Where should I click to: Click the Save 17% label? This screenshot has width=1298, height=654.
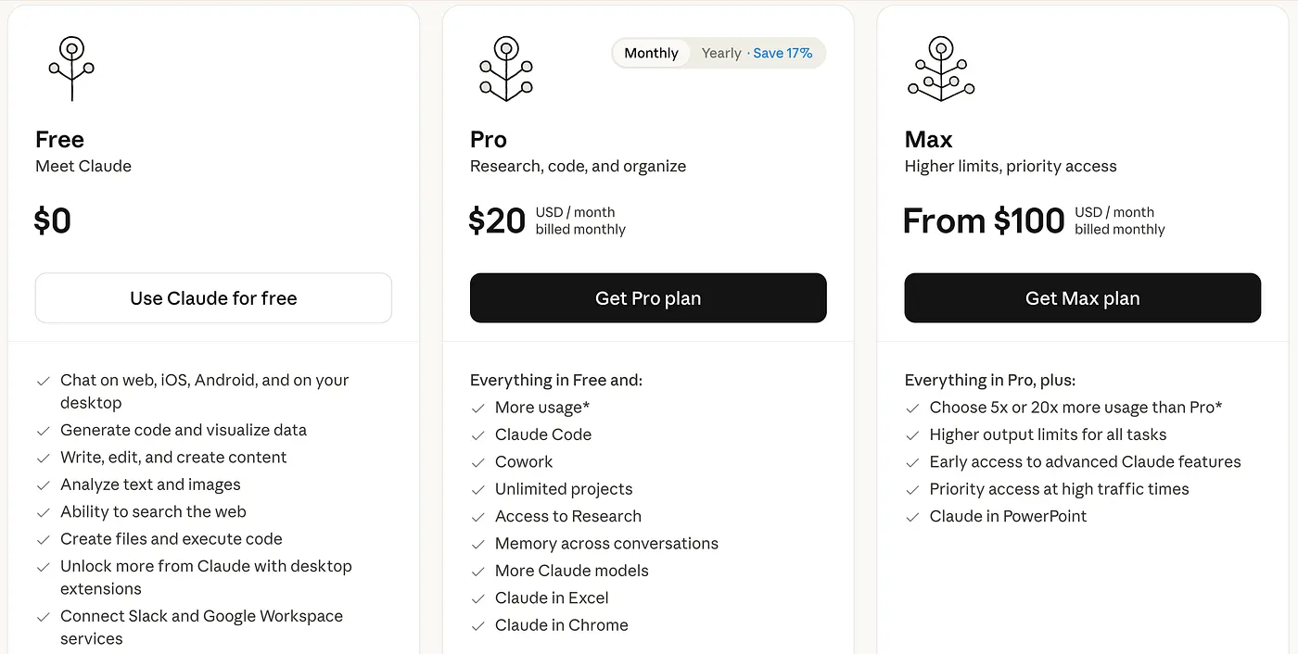[783, 53]
